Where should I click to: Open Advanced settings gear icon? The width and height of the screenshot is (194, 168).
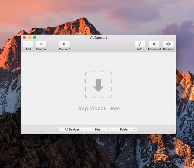154,44
